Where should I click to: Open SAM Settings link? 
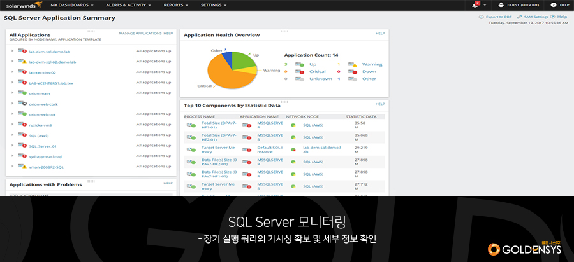coord(536,17)
